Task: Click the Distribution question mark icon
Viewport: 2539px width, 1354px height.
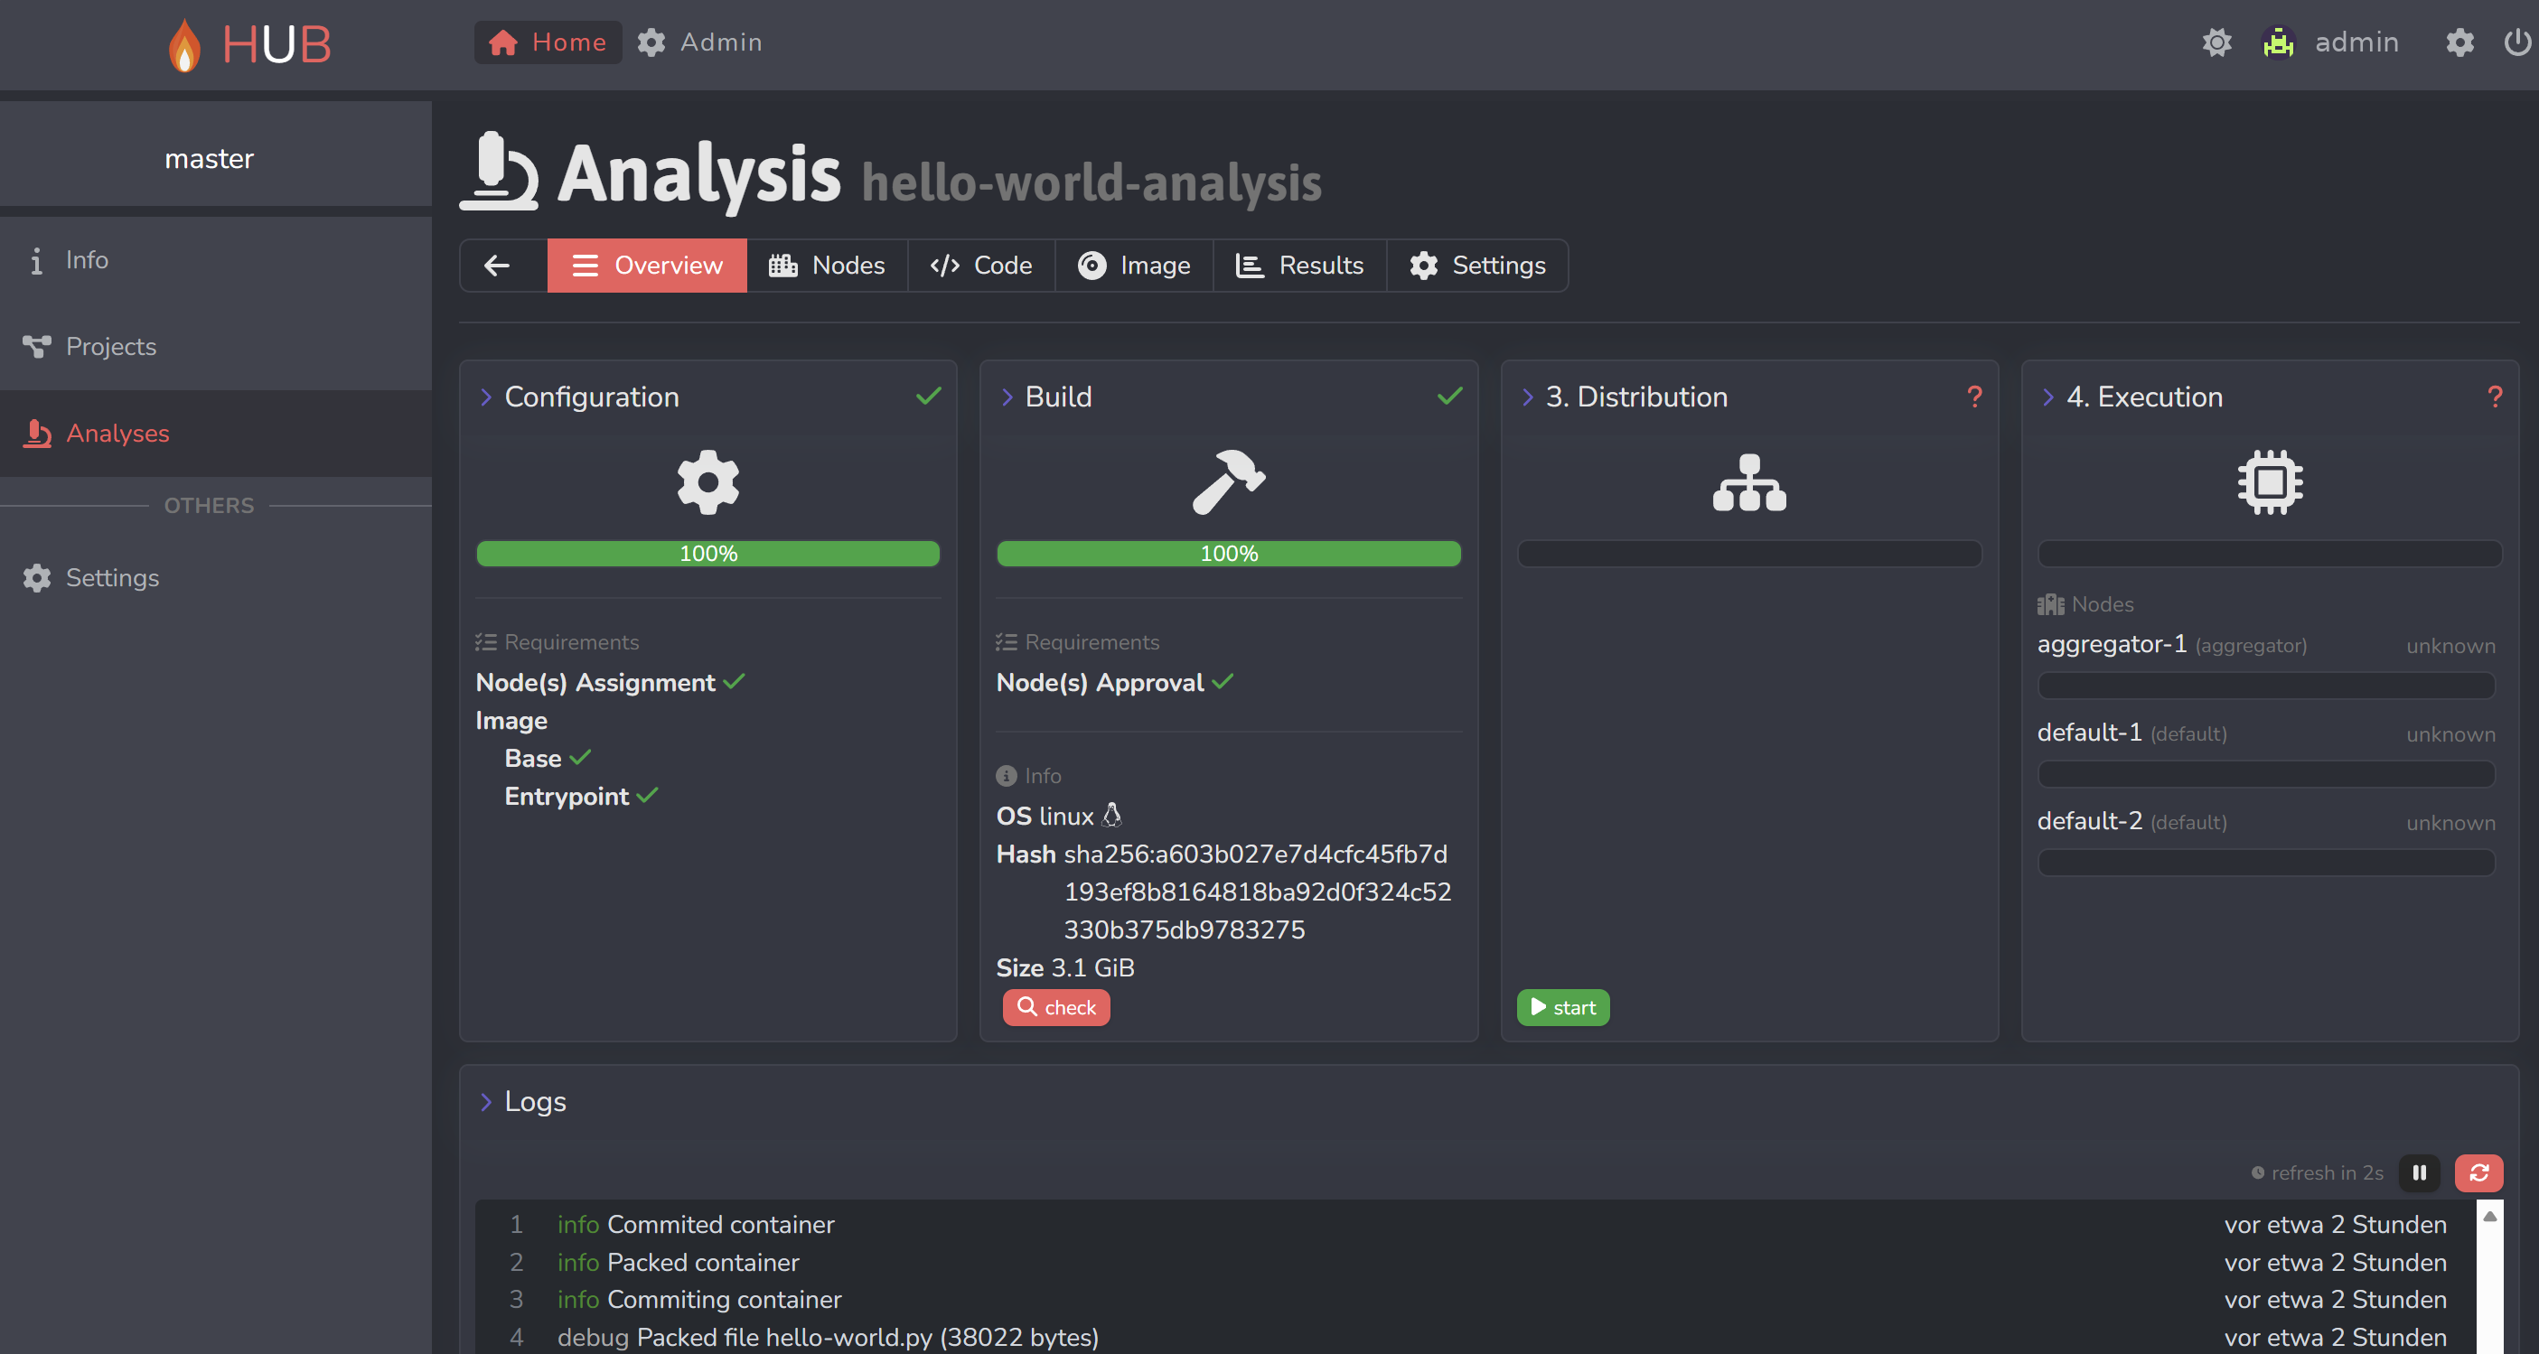Action: click(1974, 397)
